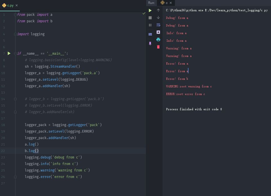Move up the stack trace

pos(158,10)
